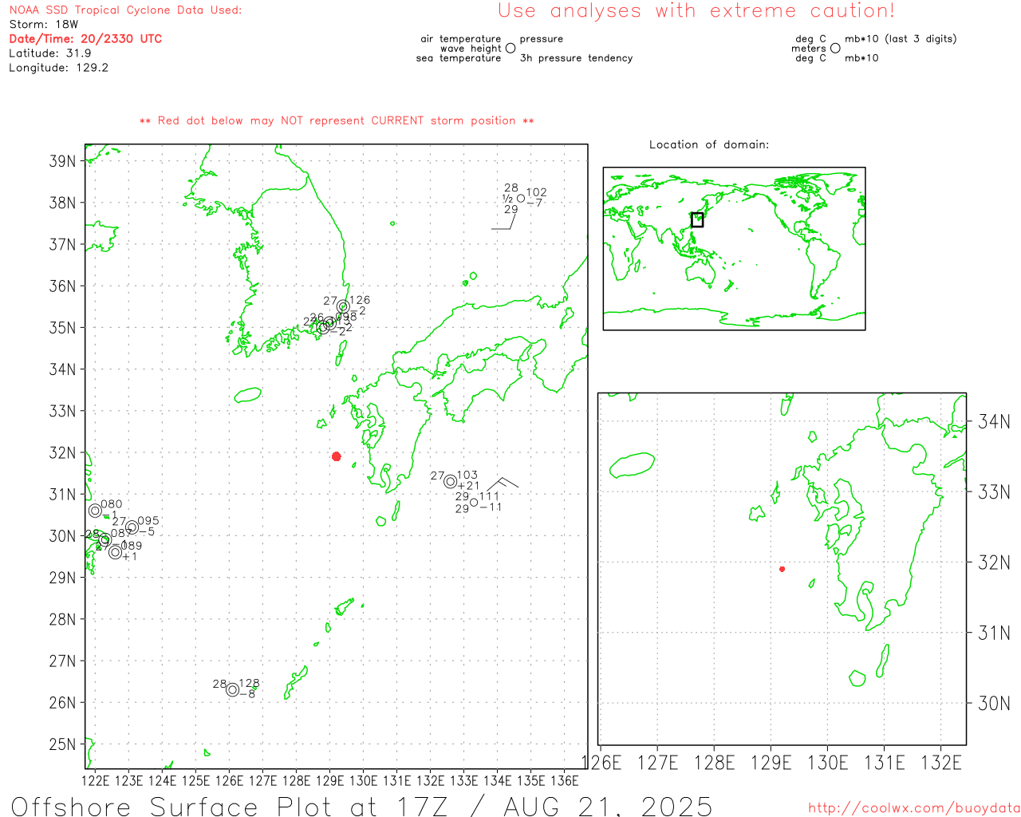Click legend circle beside 'meters'

835,48
